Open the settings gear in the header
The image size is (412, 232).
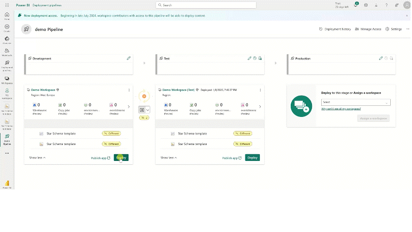pos(366,5)
